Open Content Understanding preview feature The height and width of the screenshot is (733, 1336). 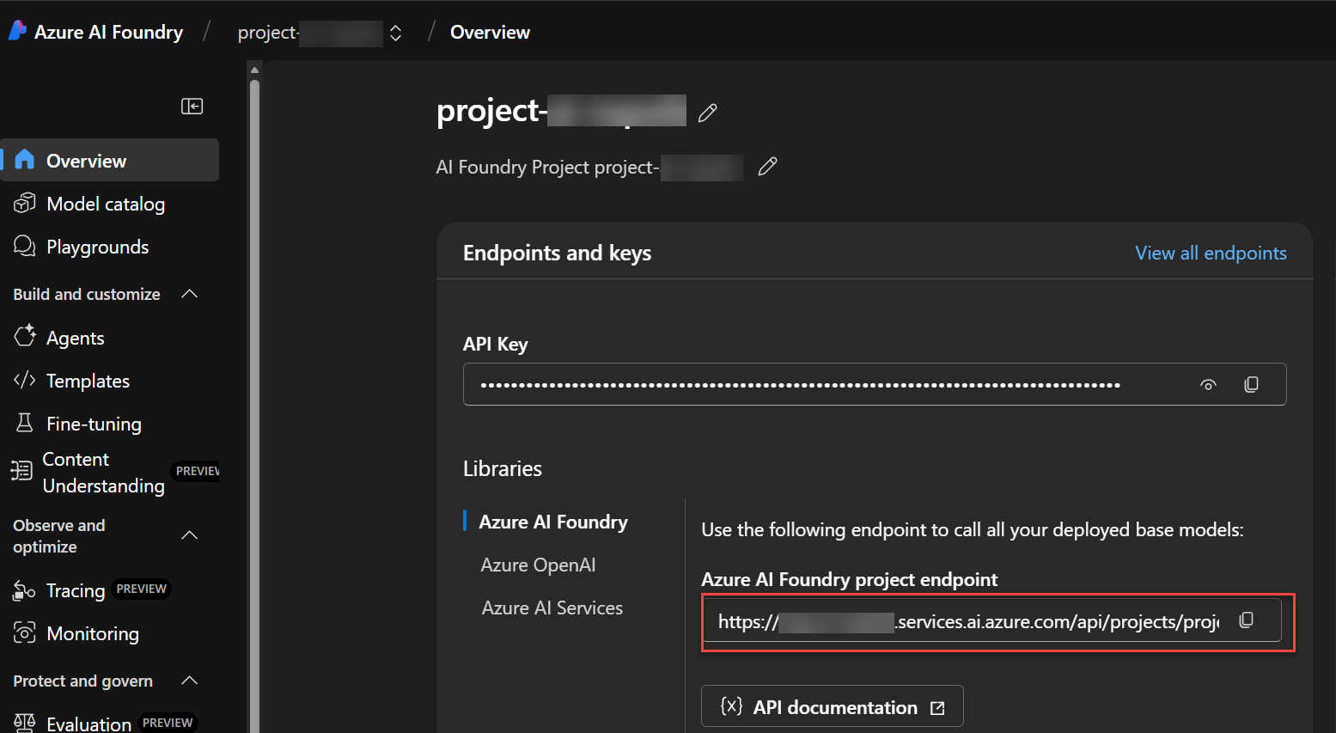[95, 472]
